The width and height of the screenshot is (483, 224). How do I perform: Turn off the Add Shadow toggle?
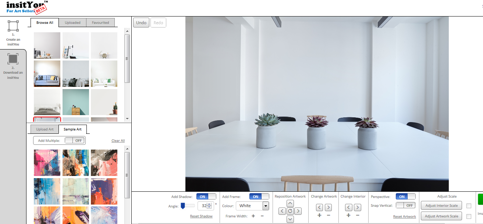pyautogui.click(x=206, y=196)
